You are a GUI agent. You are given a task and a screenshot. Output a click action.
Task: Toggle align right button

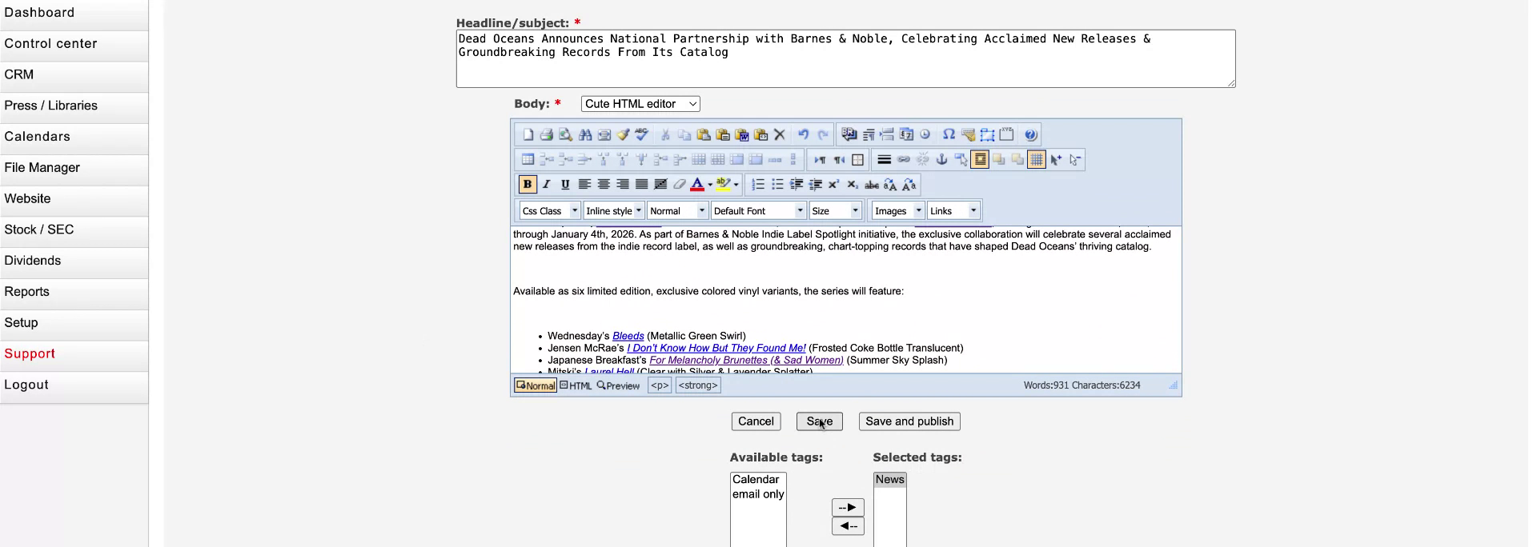(x=623, y=185)
